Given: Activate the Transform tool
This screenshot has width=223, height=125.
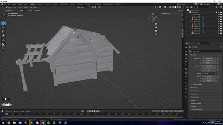Looking at the screenshot, I should tap(3, 35).
